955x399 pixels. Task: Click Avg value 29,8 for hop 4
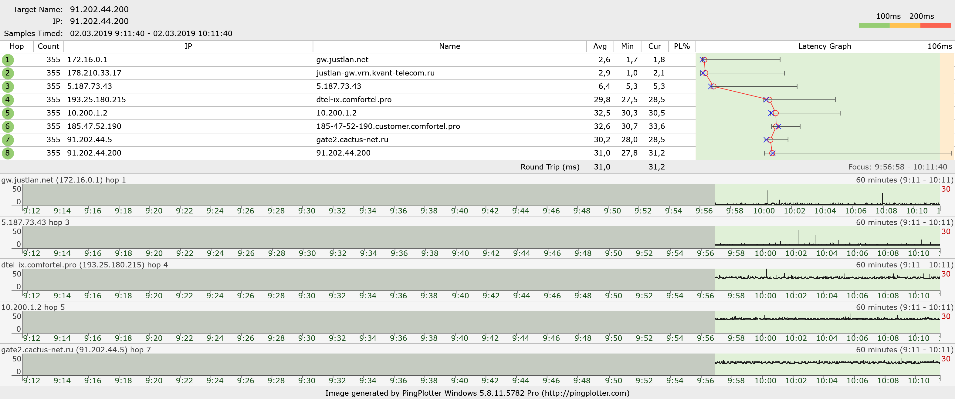pyautogui.click(x=602, y=100)
